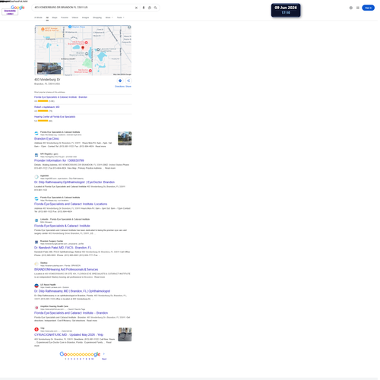Go to results page 10
This screenshot has height=380, width=380.
[x=93, y=359]
